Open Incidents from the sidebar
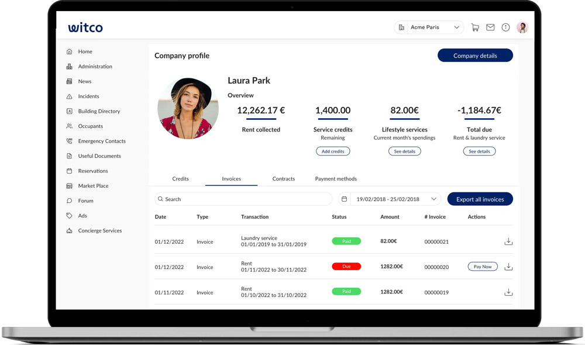Viewport: 585px width, 345px height. click(88, 96)
